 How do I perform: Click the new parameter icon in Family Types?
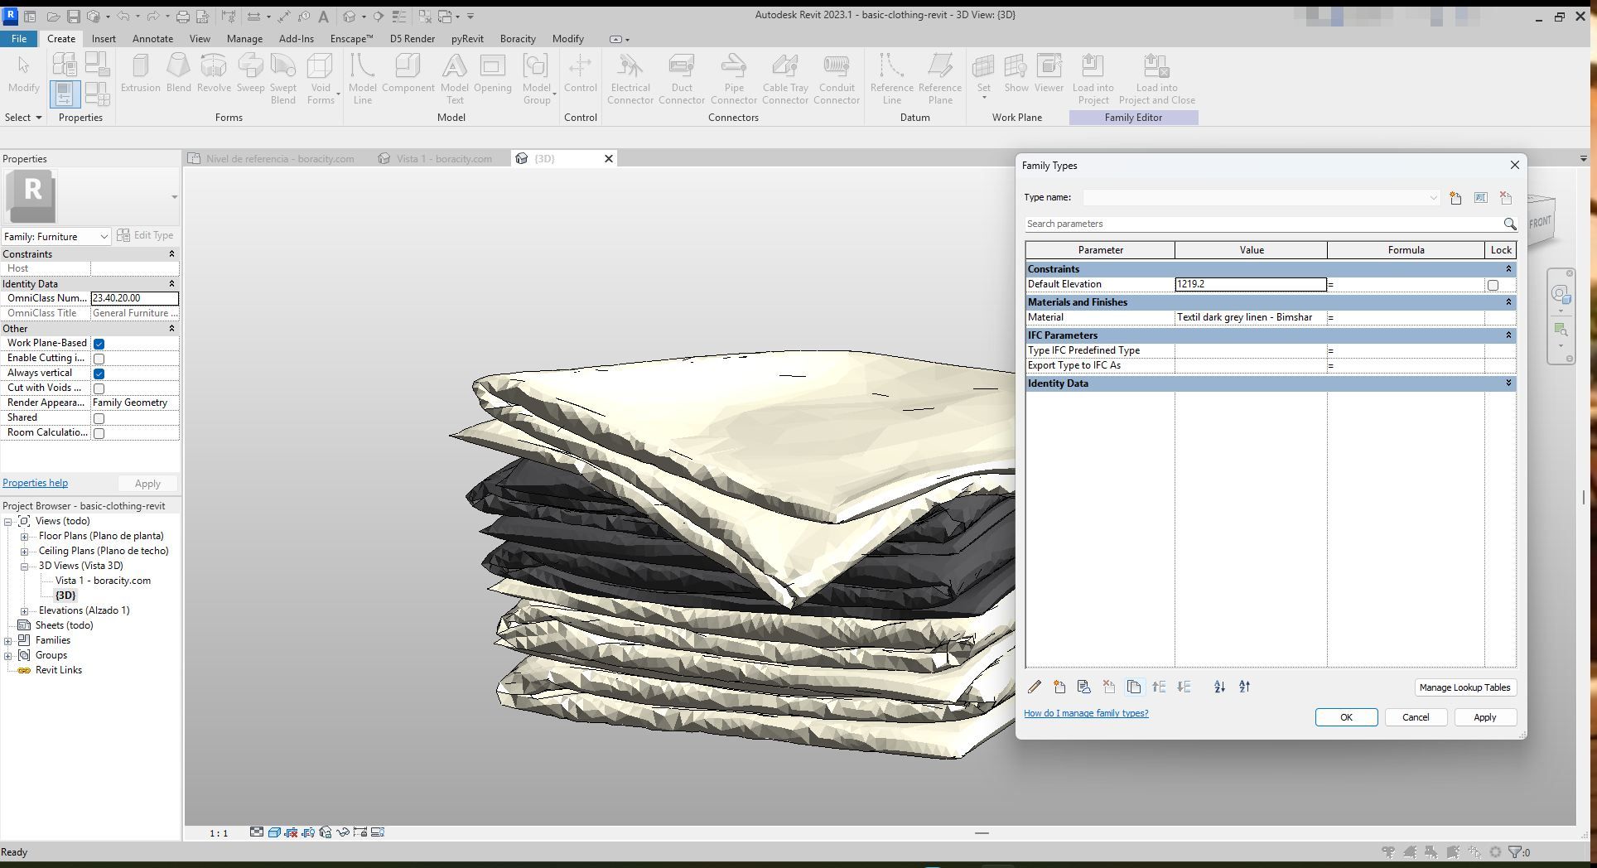(x=1059, y=687)
